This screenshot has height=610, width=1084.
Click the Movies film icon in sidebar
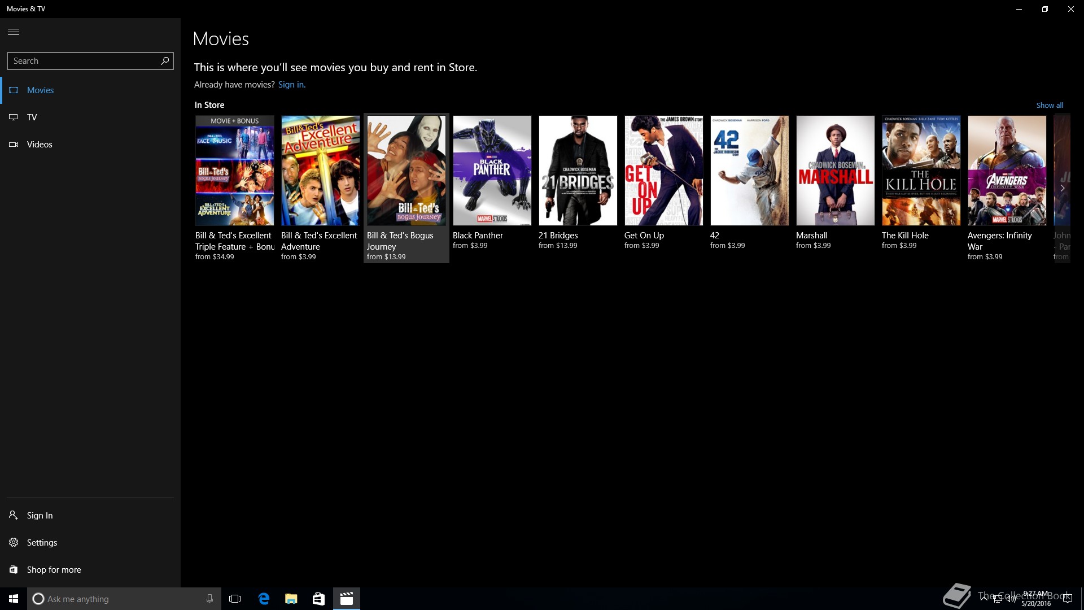(14, 90)
